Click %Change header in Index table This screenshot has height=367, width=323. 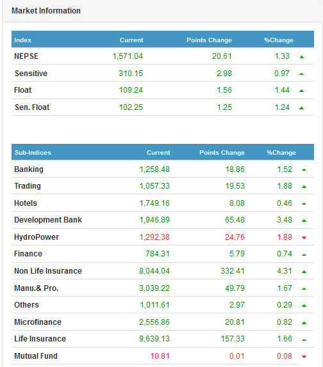279,40
